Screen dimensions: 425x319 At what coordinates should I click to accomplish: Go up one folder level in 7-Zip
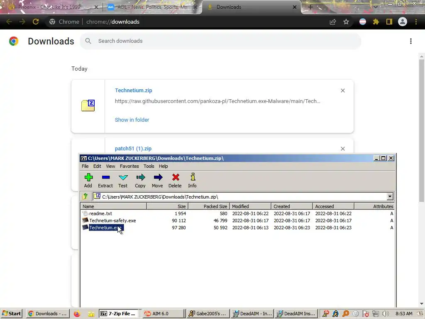pos(85,196)
